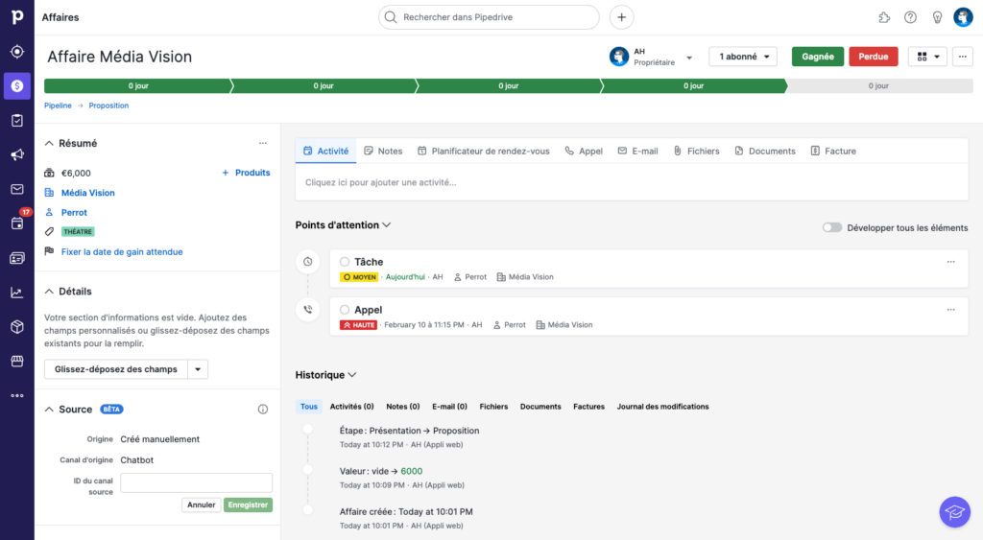Mark Tâche activity as done
Viewport: 983px width, 540px height.
345,262
